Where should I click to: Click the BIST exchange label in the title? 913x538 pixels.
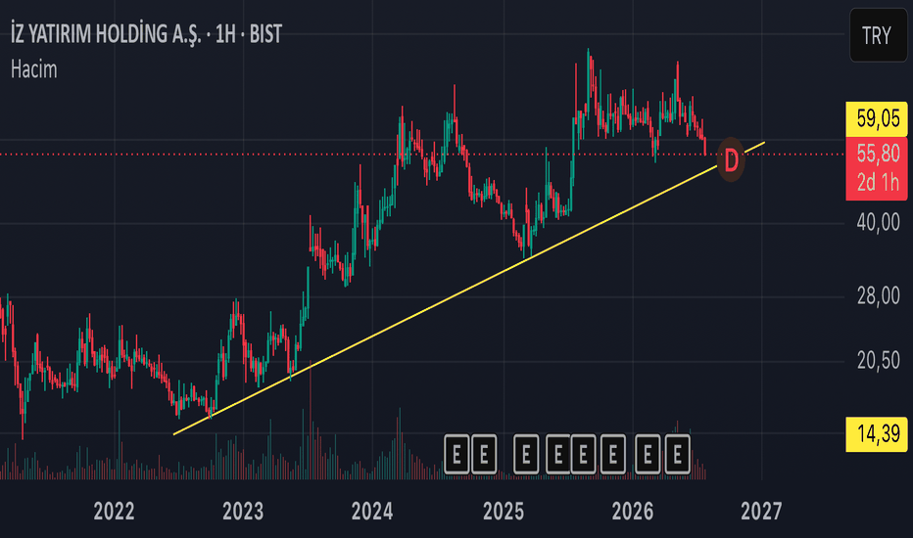click(265, 34)
